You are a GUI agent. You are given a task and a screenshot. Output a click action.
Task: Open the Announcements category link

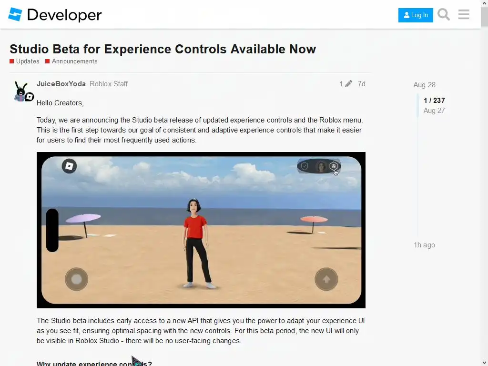tap(71, 61)
